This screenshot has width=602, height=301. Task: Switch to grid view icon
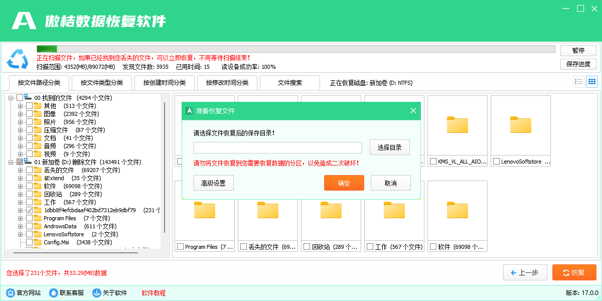[593, 82]
